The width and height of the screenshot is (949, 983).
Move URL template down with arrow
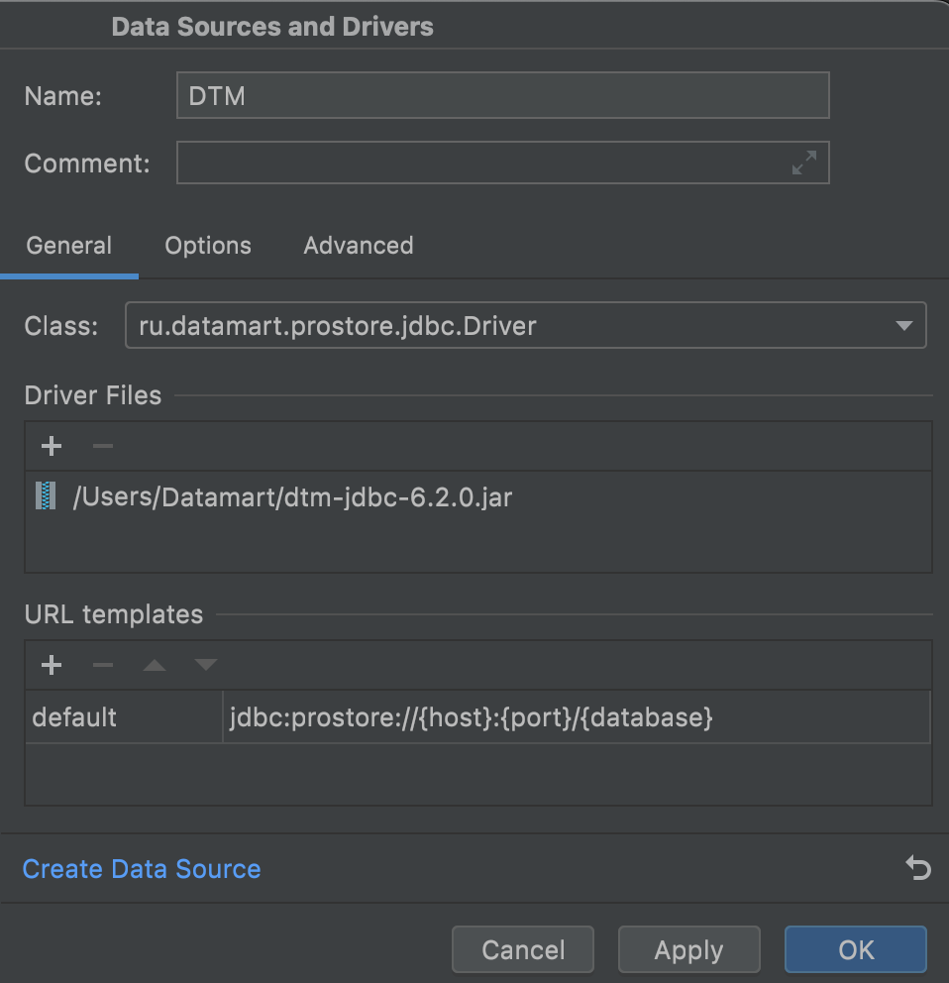[205, 665]
